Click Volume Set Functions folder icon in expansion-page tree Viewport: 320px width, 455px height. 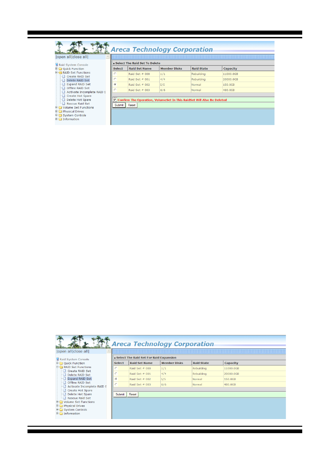61,402
